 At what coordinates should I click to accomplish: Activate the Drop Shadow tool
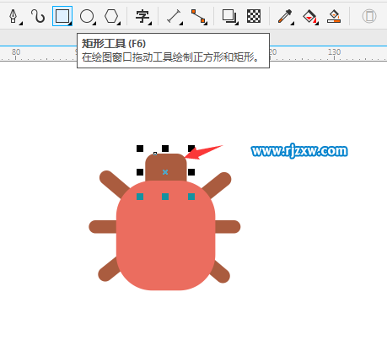[x=229, y=16]
